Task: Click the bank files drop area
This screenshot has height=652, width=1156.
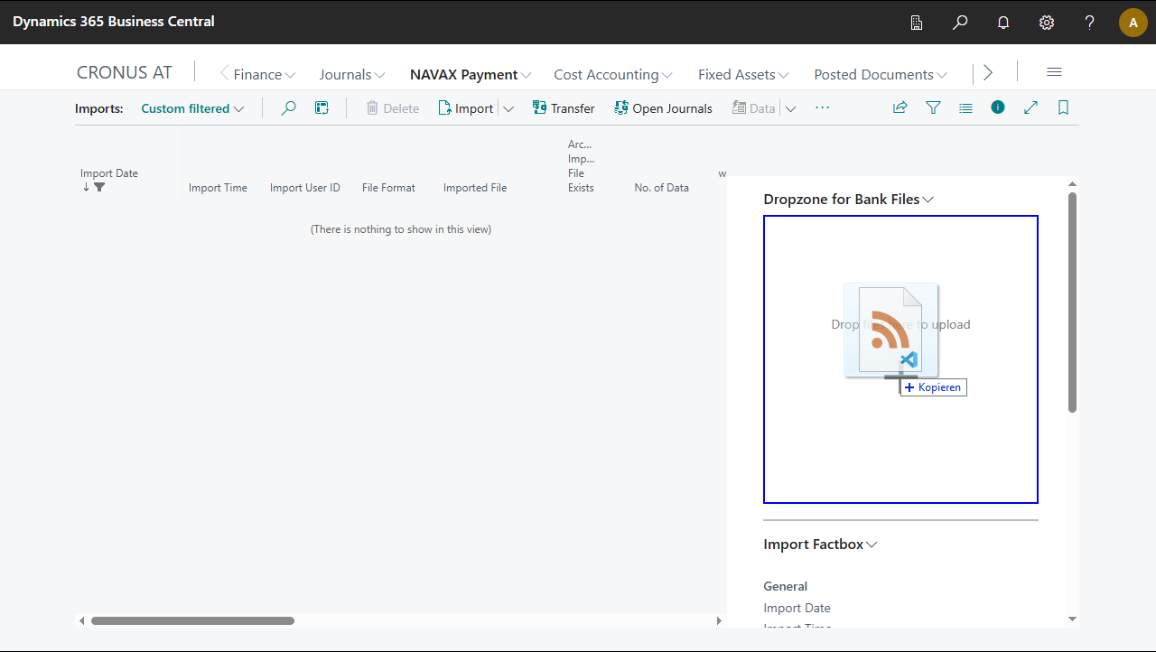Action: (x=900, y=359)
